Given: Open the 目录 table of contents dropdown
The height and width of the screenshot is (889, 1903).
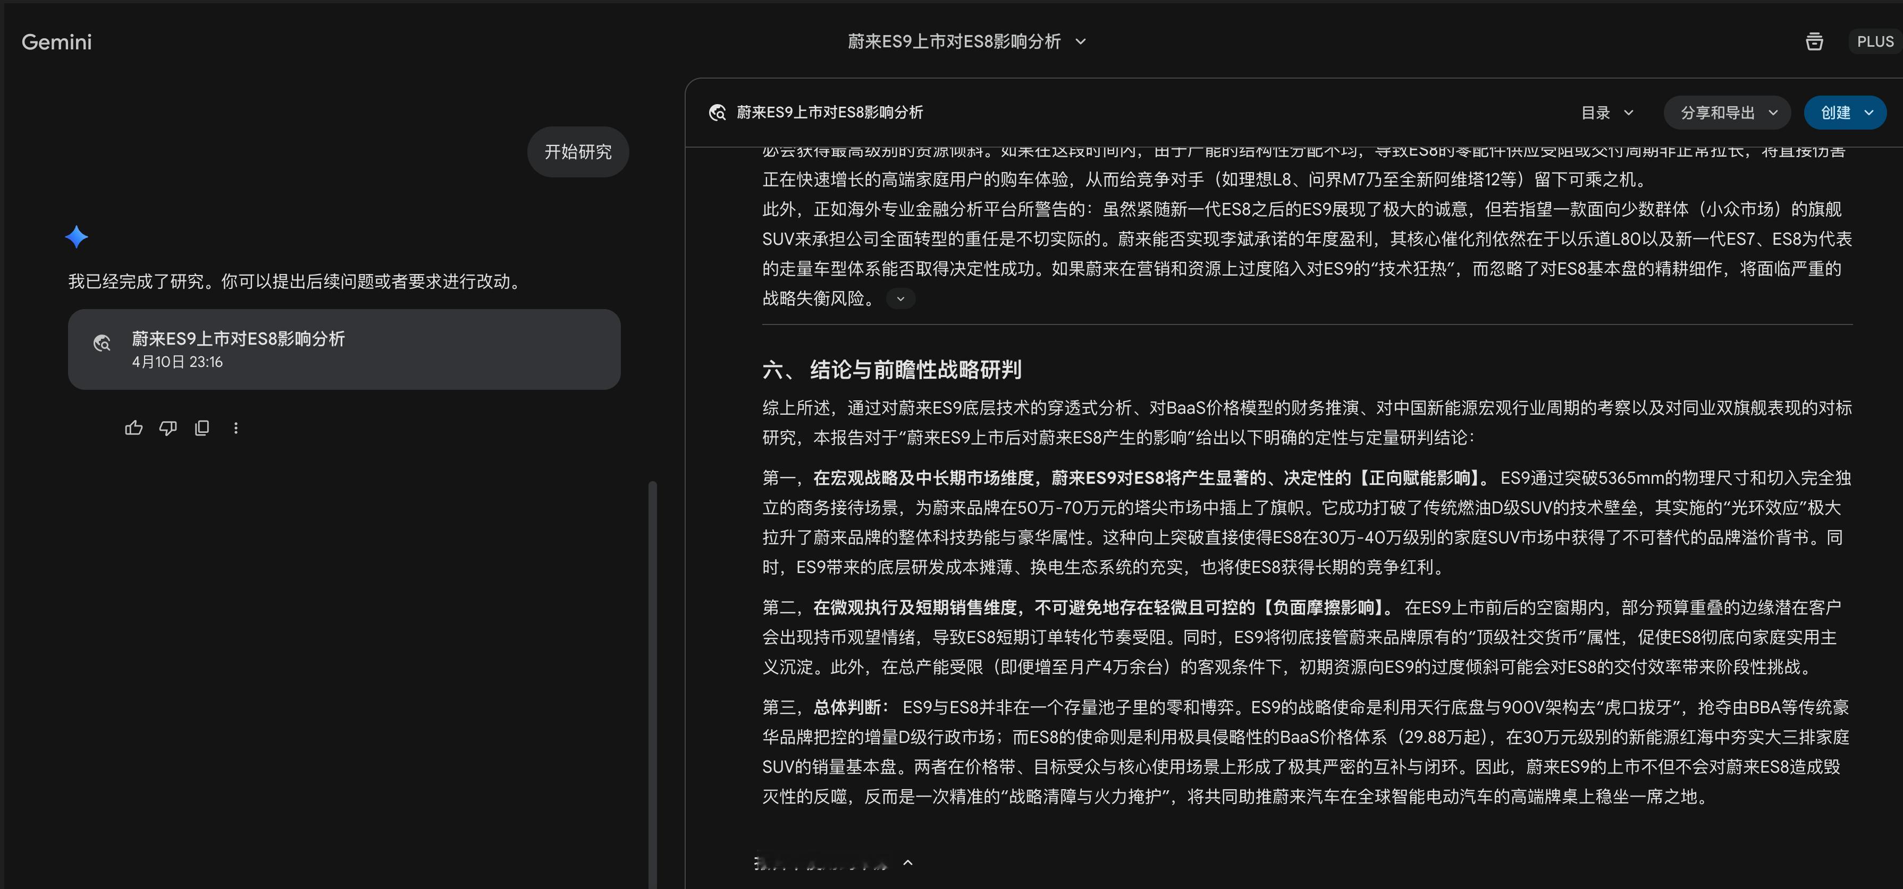Looking at the screenshot, I should click(1606, 113).
